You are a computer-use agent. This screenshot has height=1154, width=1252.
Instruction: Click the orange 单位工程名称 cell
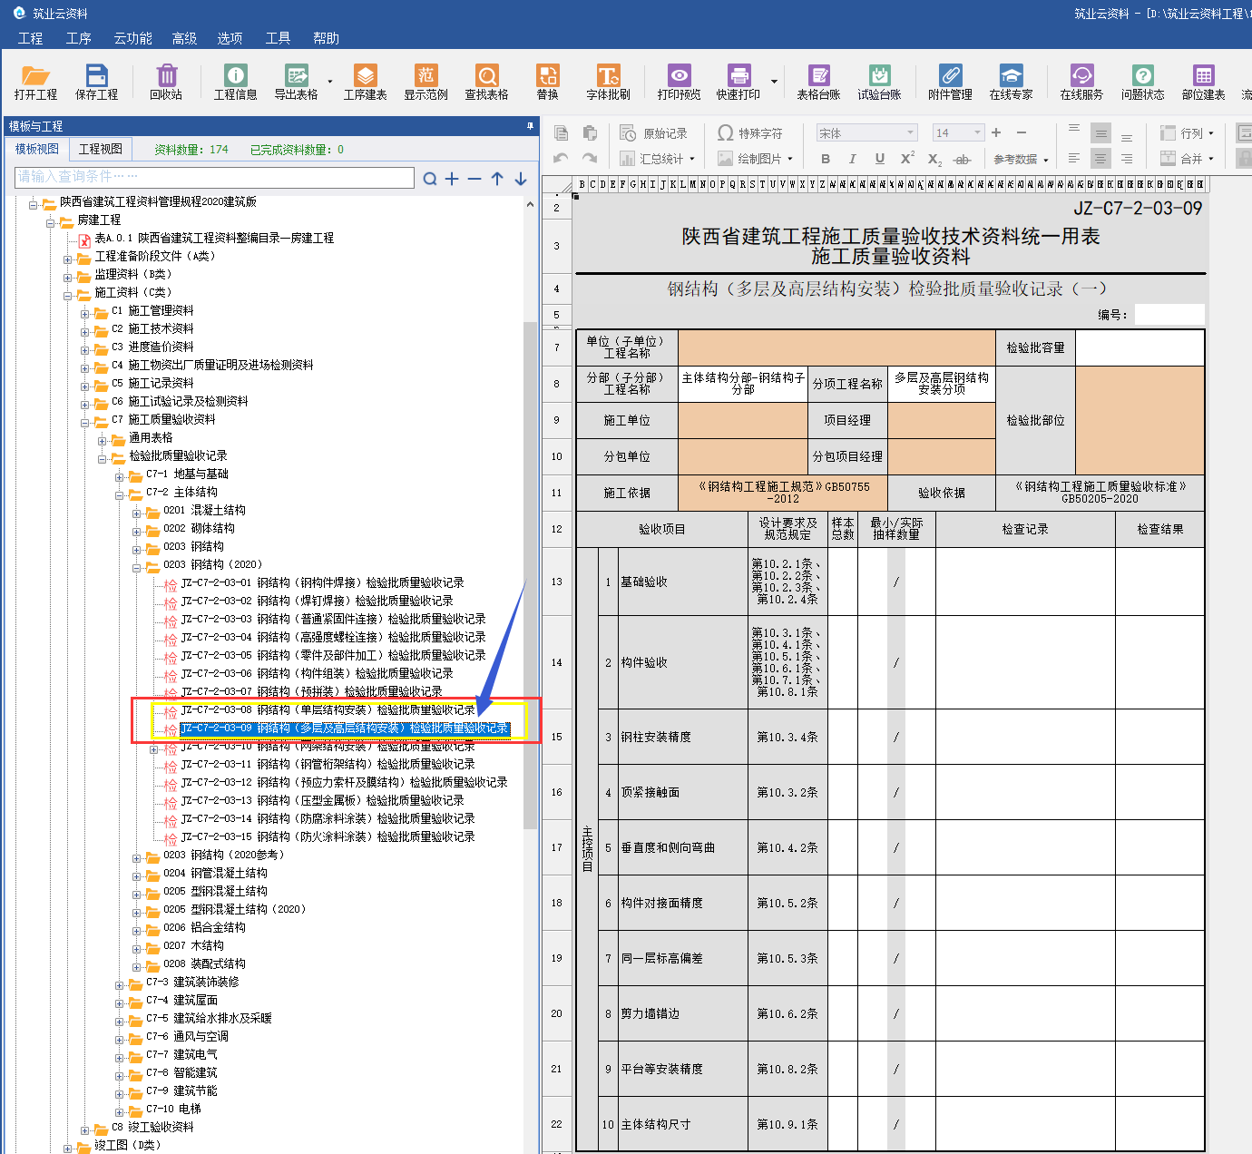[x=836, y=347]
